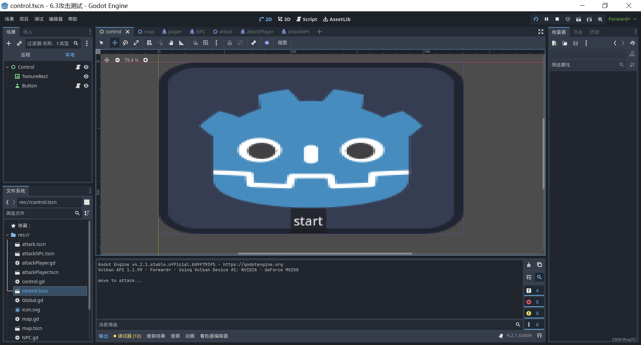Choose the list-select tool in viewport toolbar

[149, 43]
